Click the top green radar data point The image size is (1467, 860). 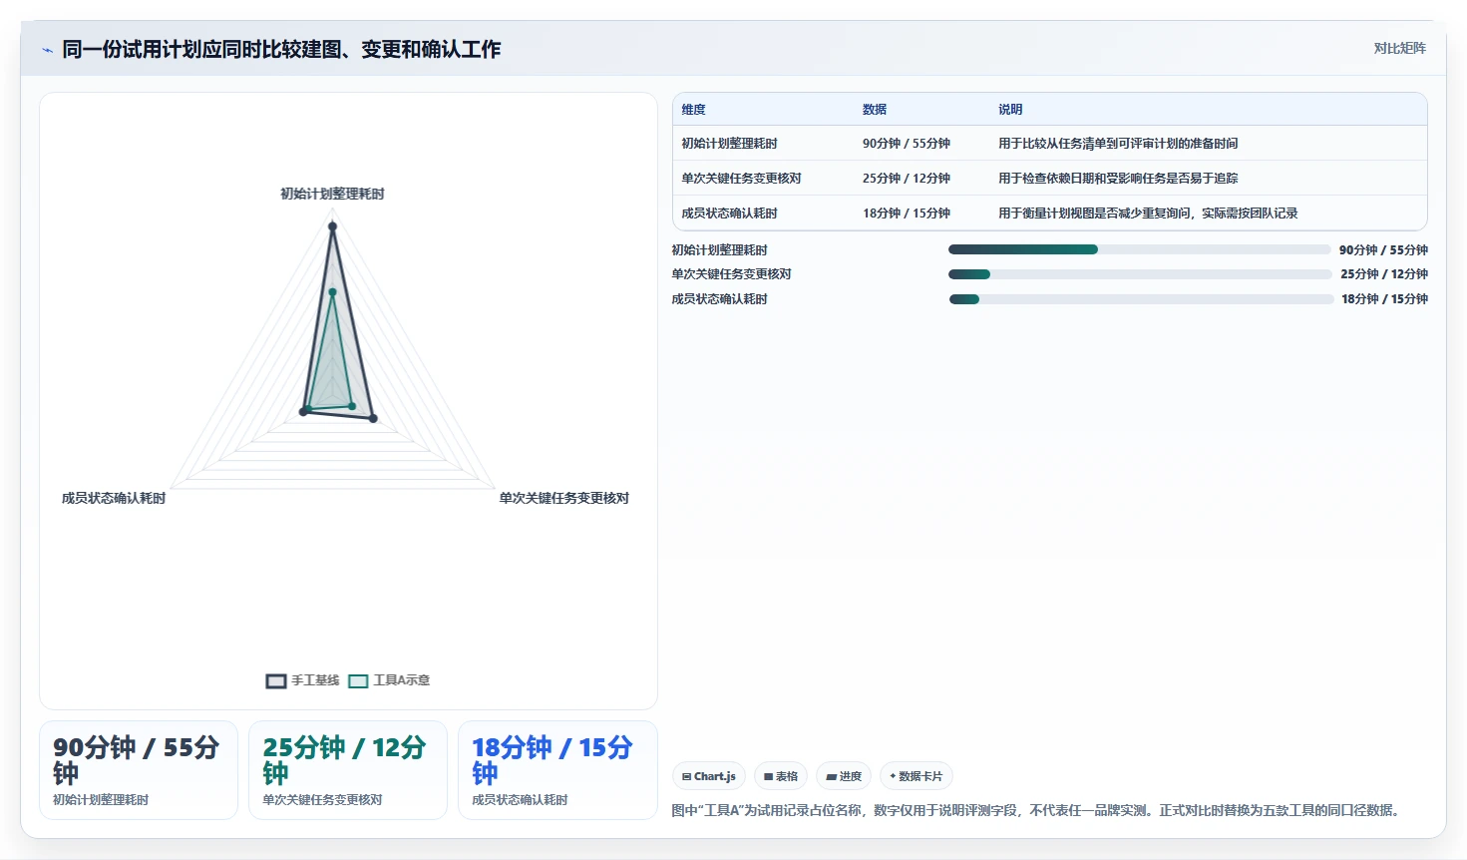click(x=333, y=291)
